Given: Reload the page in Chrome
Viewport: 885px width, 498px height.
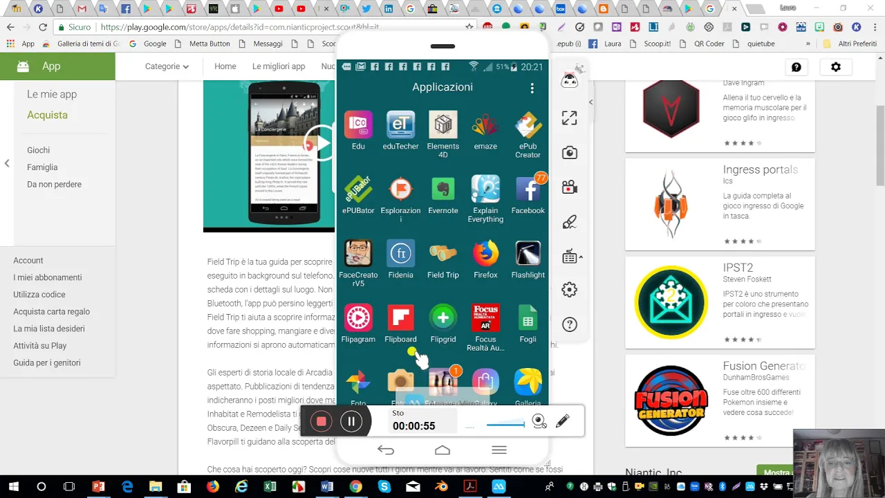Looking at the screenshot, I should point(43,27).
